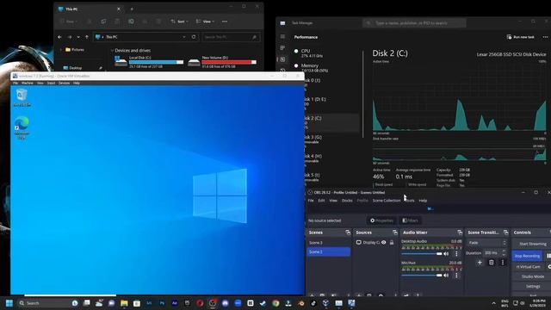Open the New dropdown in File Explorer
The width and height of the screenshot is (551, 310).
click(x=69, y=22)
